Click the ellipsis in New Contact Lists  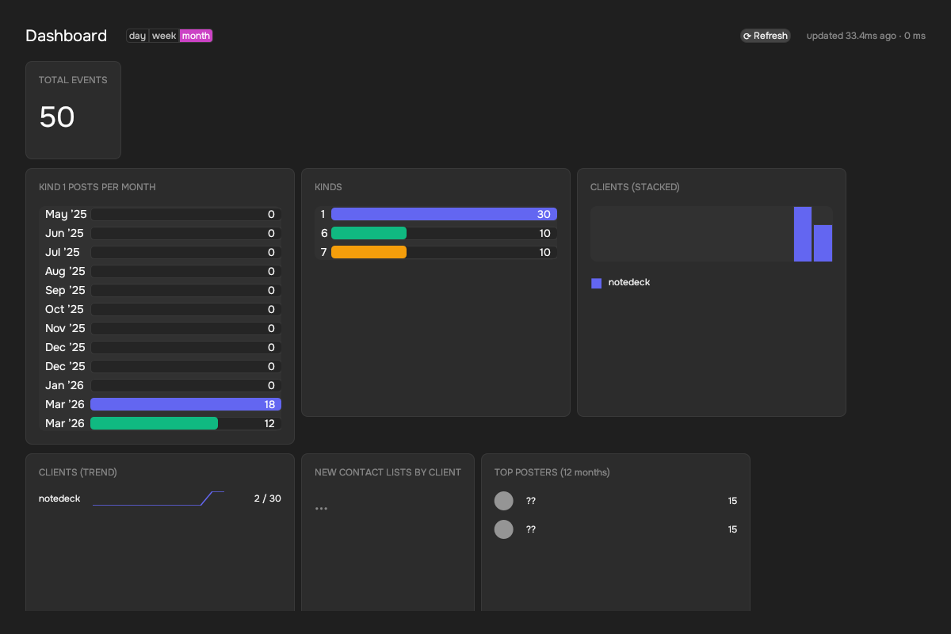(321, 508)
